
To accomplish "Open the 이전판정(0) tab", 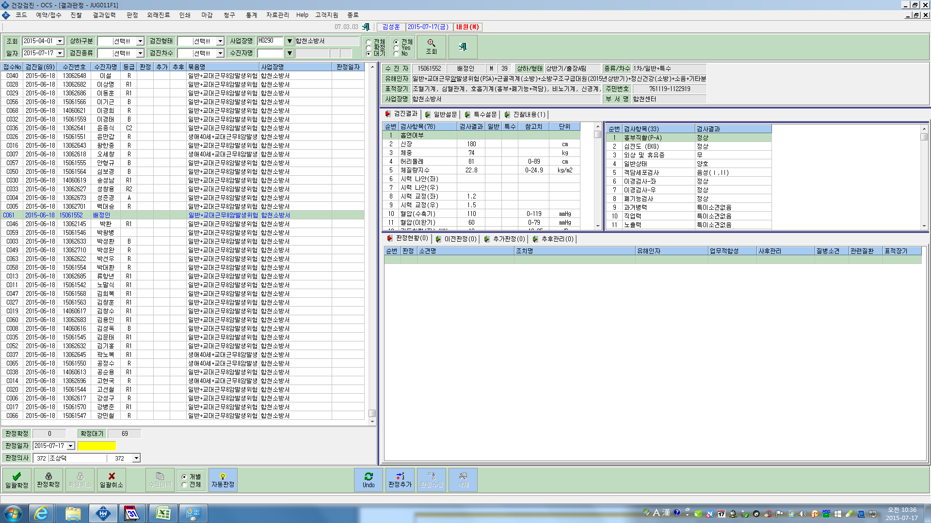I will tap(456, 239).
